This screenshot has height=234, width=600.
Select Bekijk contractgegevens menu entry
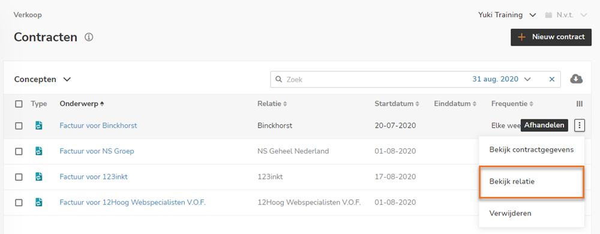click(532, 149)
